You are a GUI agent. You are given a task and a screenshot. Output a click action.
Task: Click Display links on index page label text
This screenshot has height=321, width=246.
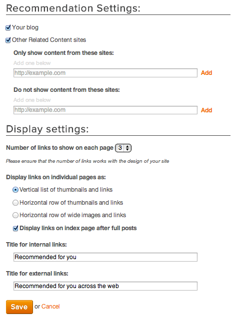click(78, 228)
